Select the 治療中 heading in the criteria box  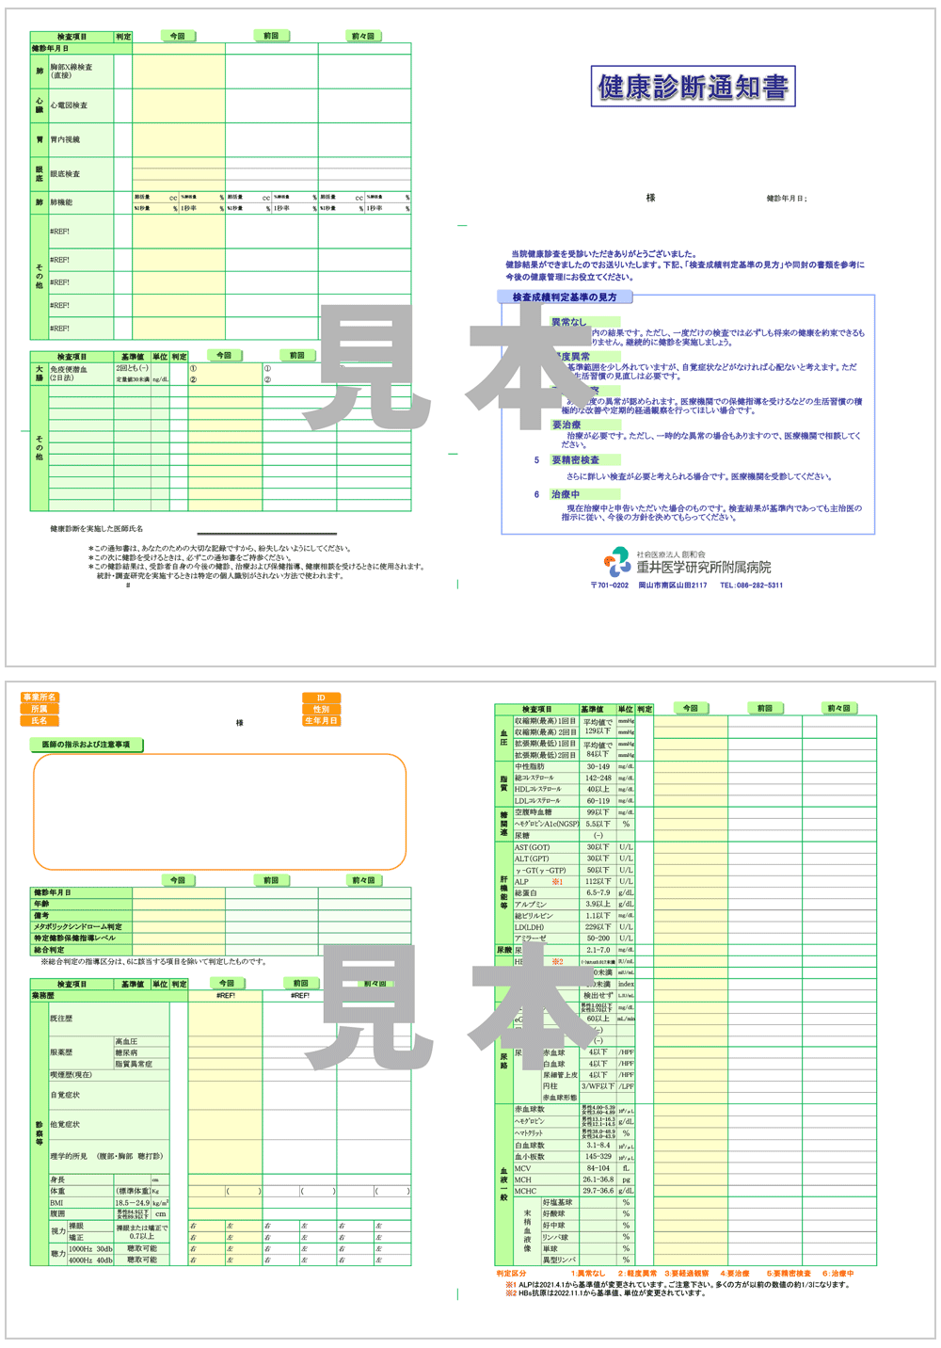pyautogui.click(x=566, y=494)
